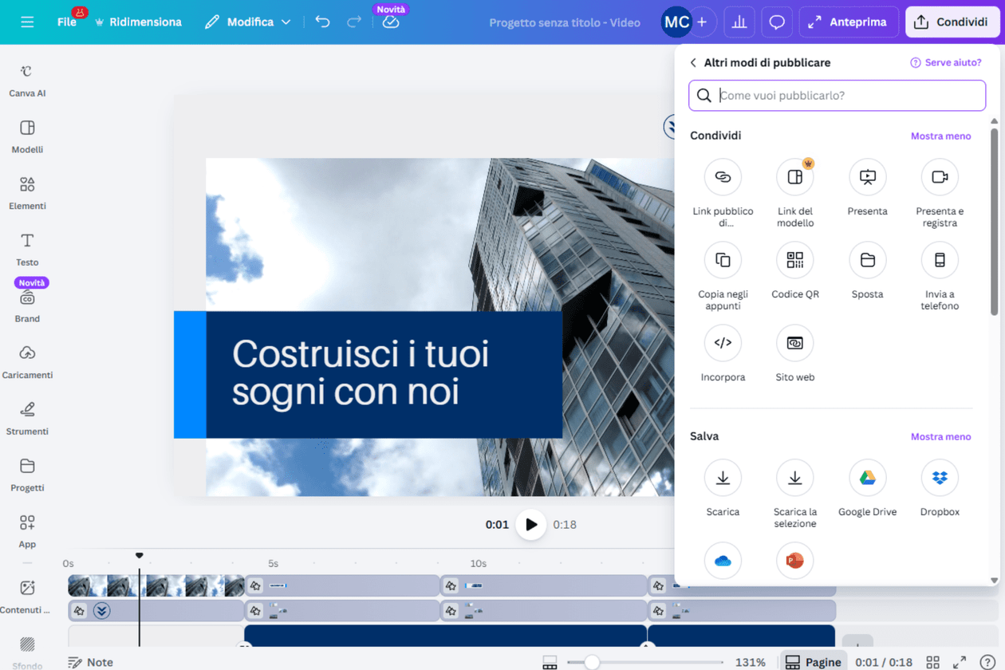1005x670 pixels.
Task: Open the Elementi sidebar panel
Action: [x=27, y=193]
